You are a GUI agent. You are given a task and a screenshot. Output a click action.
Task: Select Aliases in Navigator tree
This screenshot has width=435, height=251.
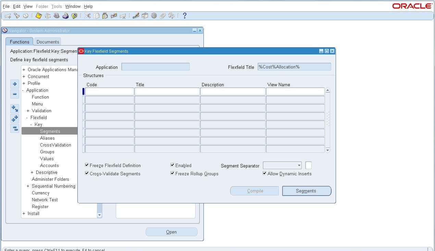tap(47, 138)
